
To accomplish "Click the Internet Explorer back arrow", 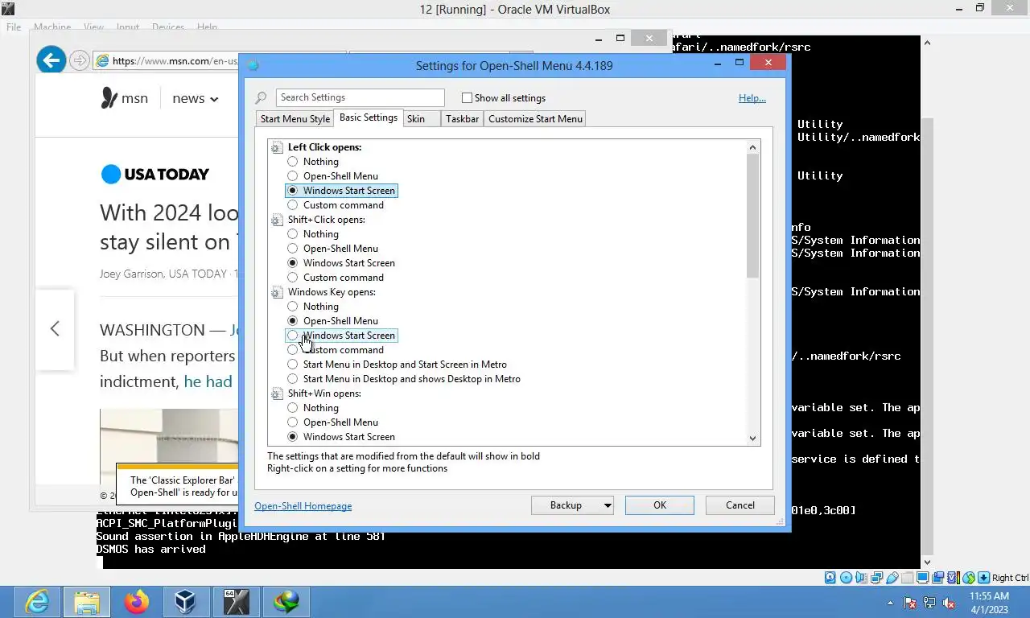I will coord(51,60).
